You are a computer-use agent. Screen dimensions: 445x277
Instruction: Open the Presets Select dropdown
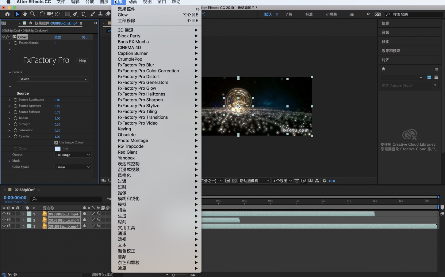[52, 79]
